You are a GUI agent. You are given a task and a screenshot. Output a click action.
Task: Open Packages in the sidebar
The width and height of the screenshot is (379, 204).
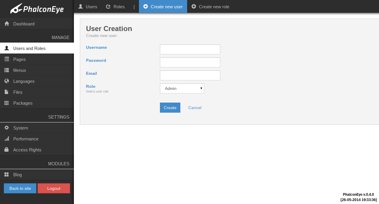37,103
